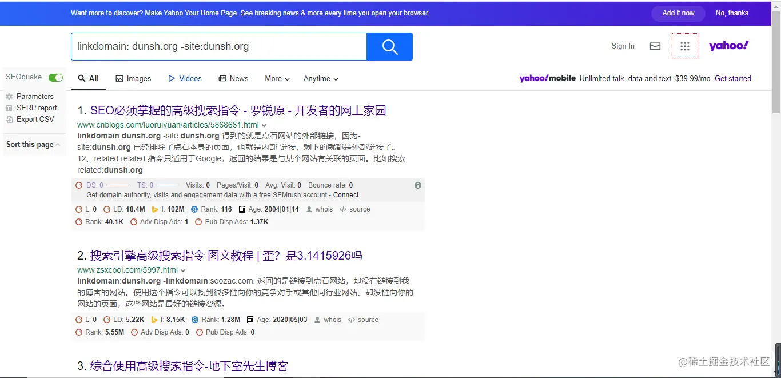Click the Export CSV file icon
The width and height of the screenshot is (781, 378).
(x=9, y=120)
